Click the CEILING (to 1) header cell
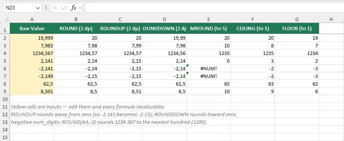This screenshot has height=141, width=344. [x=253, y=28]
